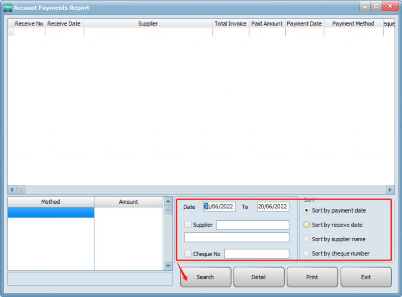
Task: Click the app icon in title bar
Action: 7,7
